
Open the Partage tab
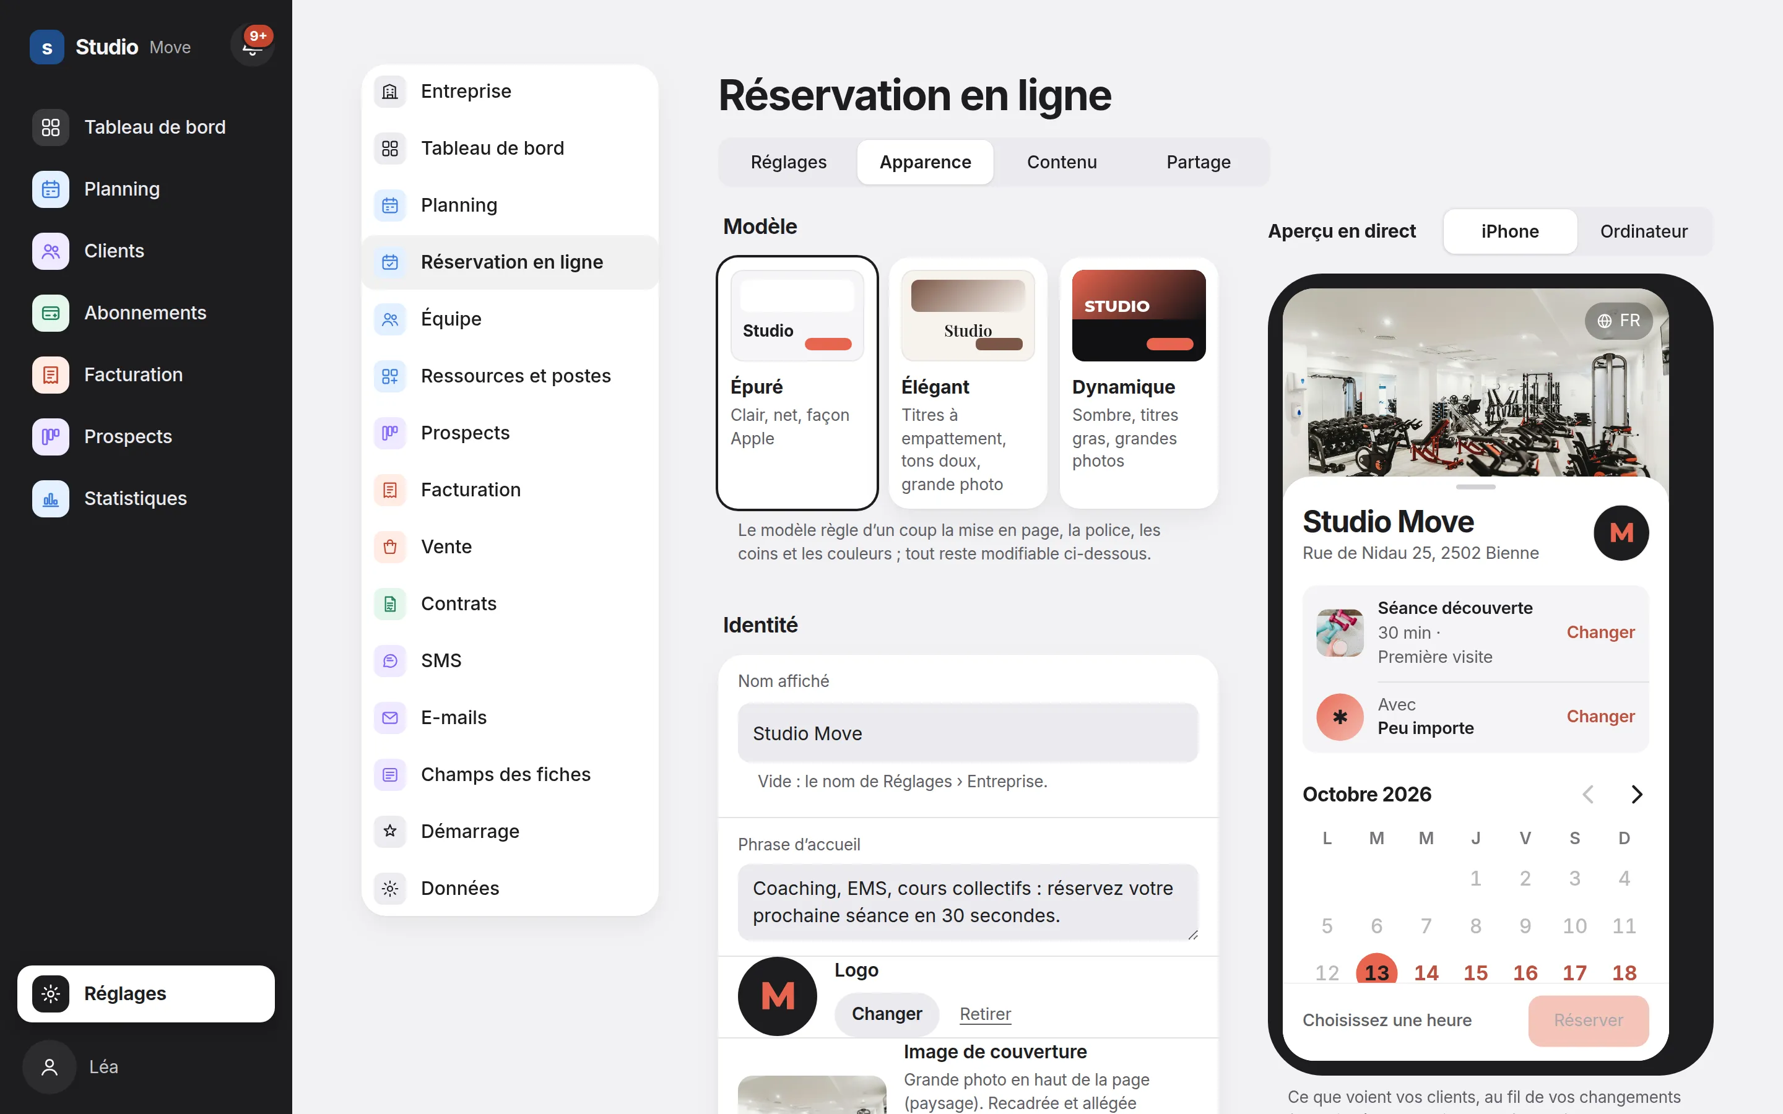point(1198,162)
